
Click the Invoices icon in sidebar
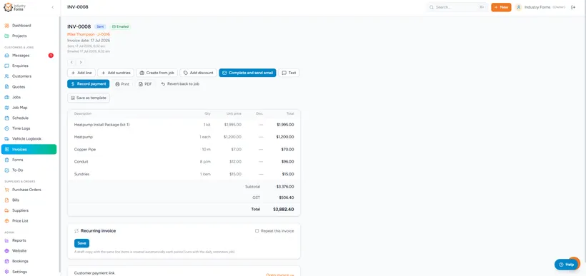pyautogui.click(x=6, y=149)
